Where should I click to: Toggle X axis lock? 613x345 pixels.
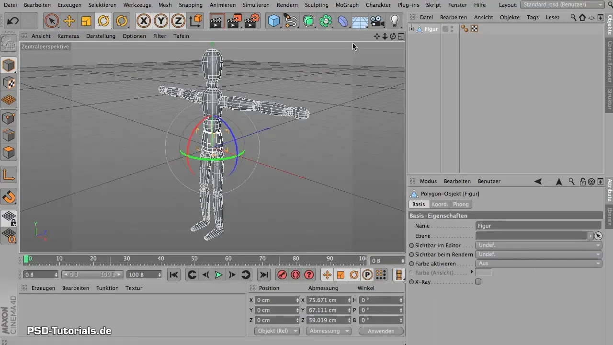coord(144,21)
